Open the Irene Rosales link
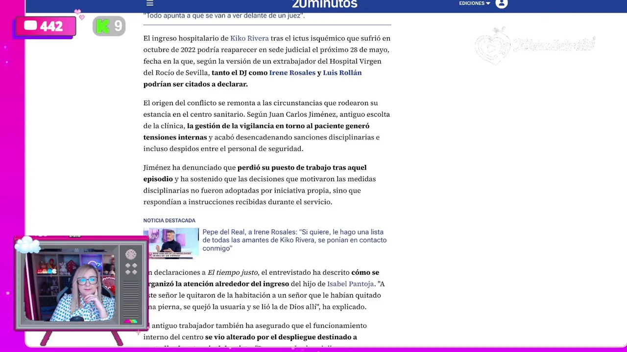The height and width of the screenshot is (352, 627). click(292, 72)
